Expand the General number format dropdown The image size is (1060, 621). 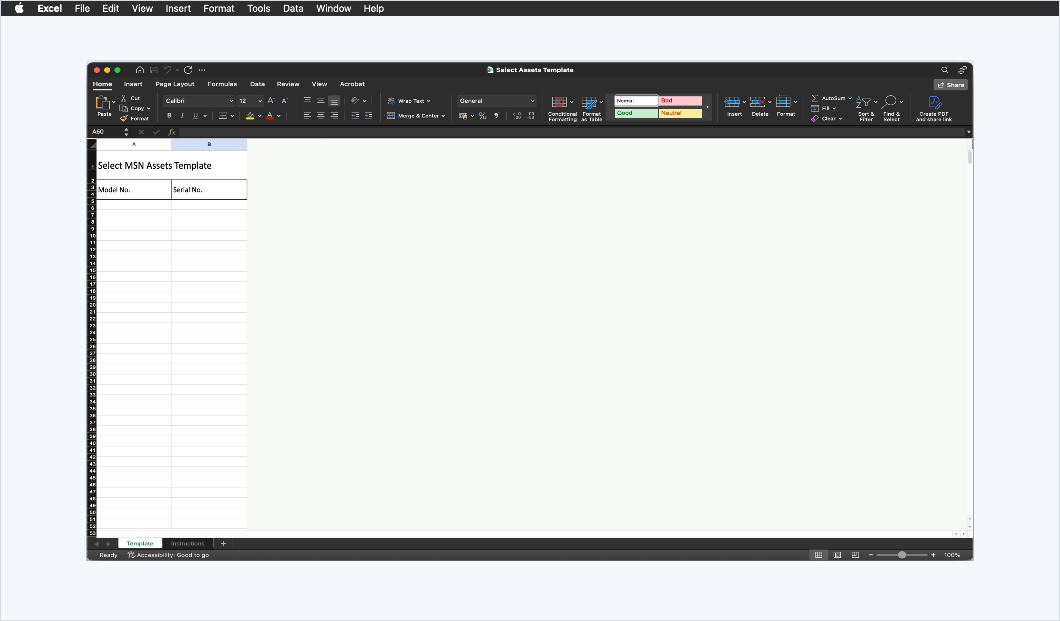point(532,101)
